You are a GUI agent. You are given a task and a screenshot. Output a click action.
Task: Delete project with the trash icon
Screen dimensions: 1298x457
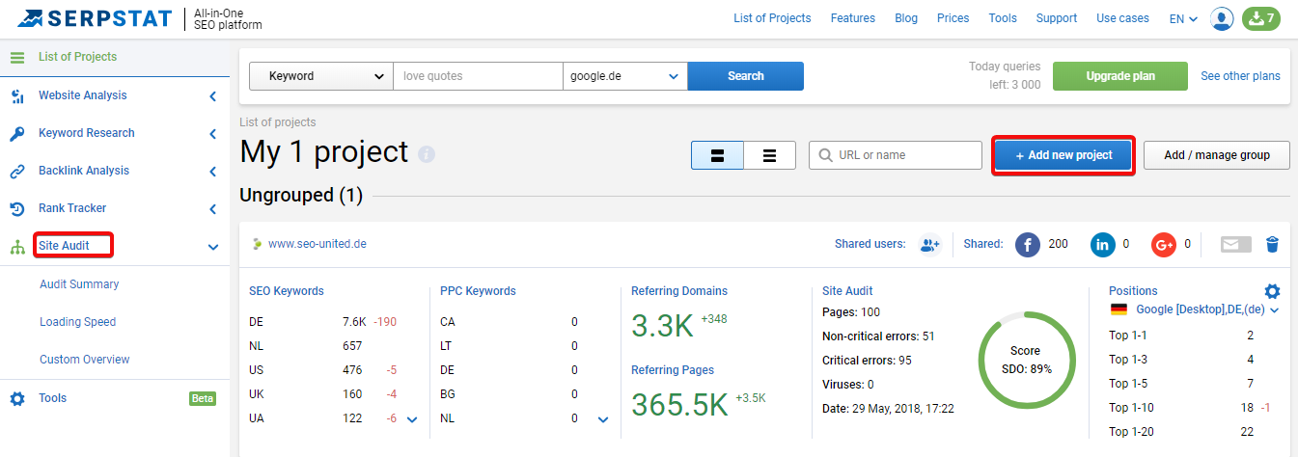point(1272,244)
